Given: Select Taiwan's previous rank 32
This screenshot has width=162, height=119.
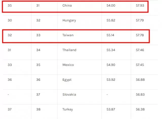Looking at the screenshot, I should point(10,35).
